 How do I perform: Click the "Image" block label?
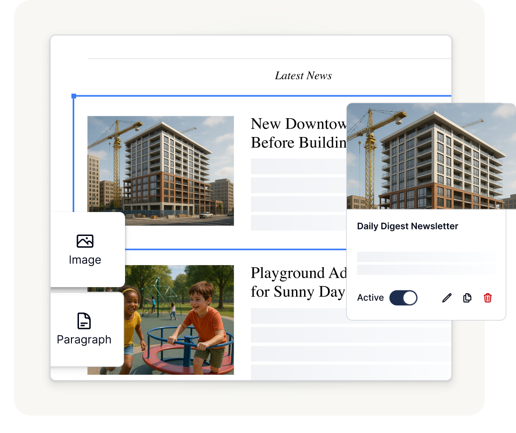(x=85, y=260)
